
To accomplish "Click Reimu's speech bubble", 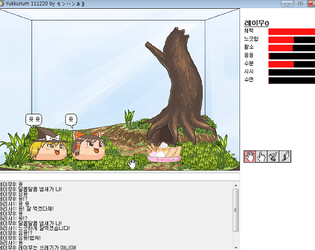I will (x=71, y=121).
